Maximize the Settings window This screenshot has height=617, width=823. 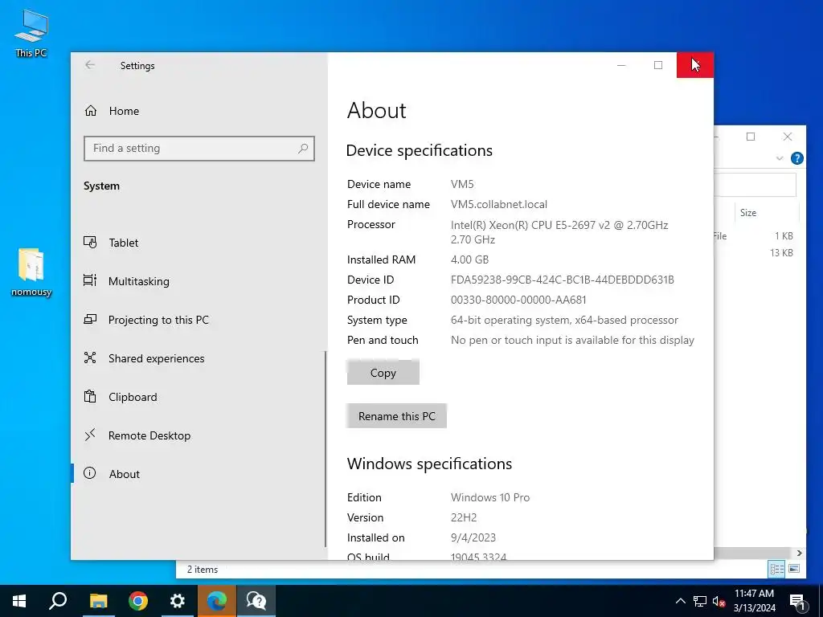coord(658,65)
